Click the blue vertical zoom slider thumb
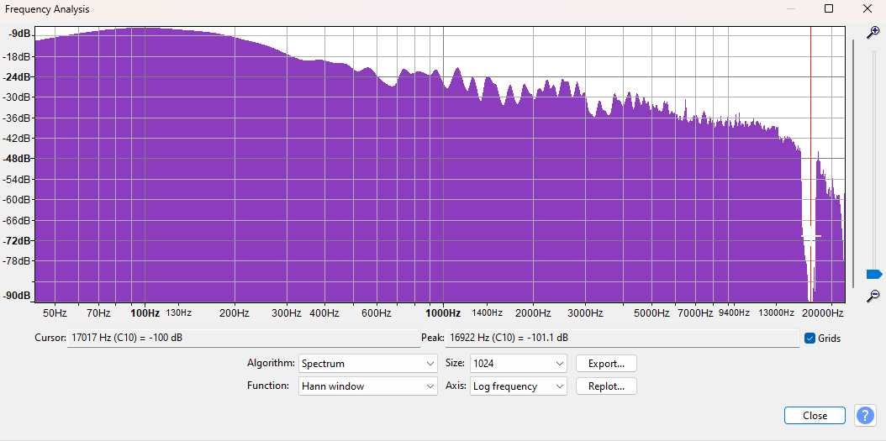 point(873,274)
